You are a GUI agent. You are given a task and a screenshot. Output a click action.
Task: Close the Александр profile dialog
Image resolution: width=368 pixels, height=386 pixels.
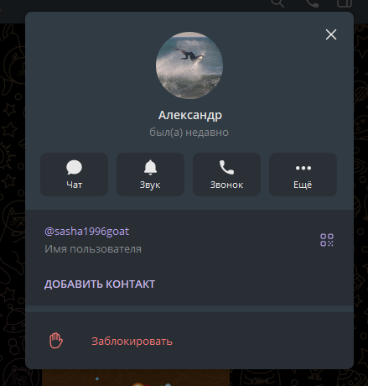(x=331, y=34)
